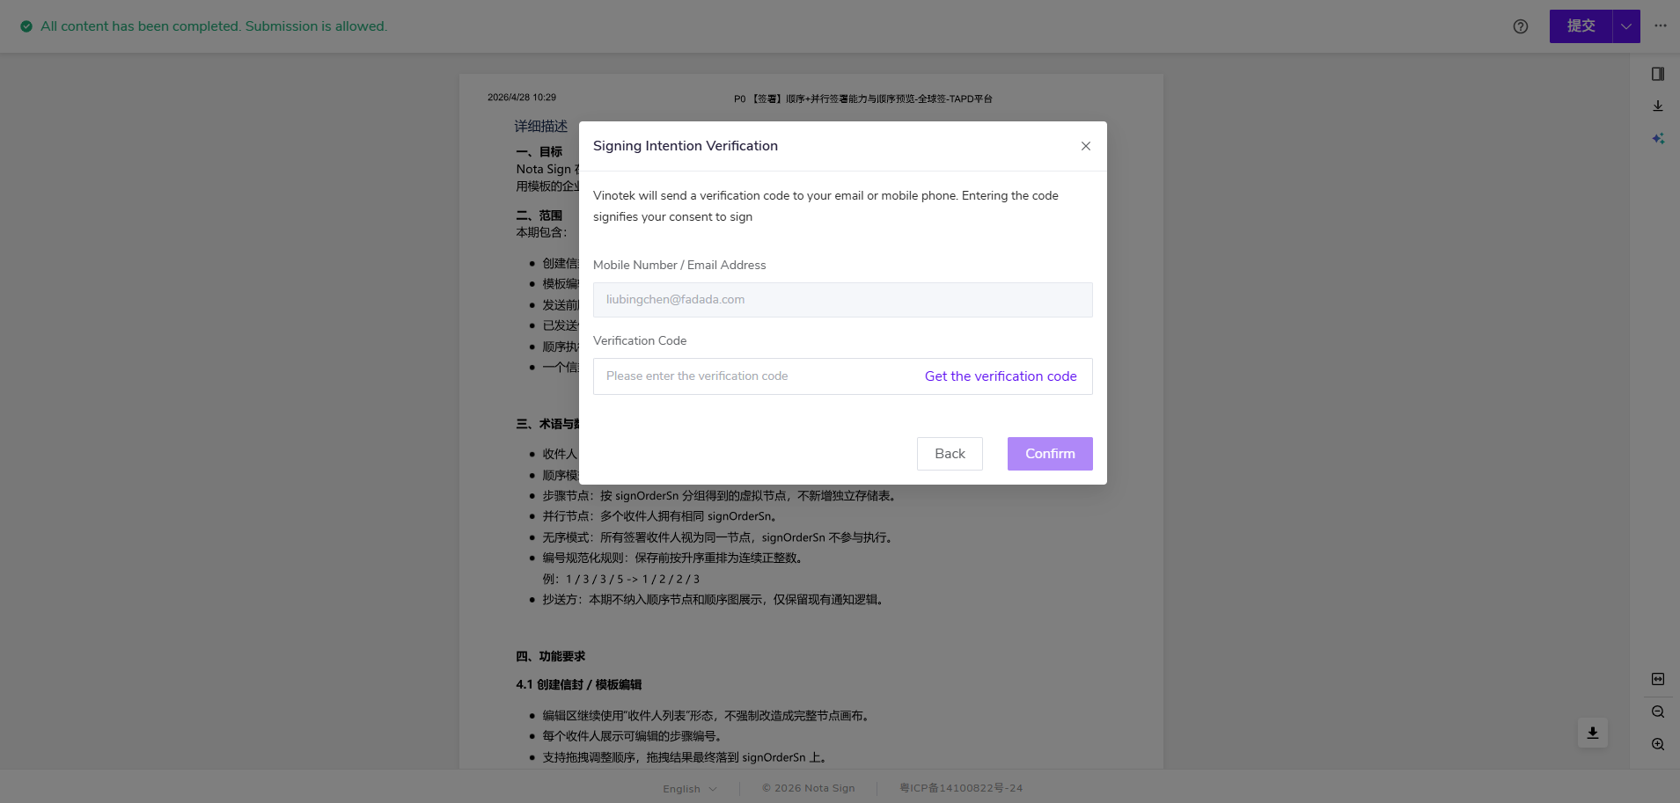Click Get the verification code link
The width and height of the screenshot is (1680, 803).
click(x=1001, y=376)
